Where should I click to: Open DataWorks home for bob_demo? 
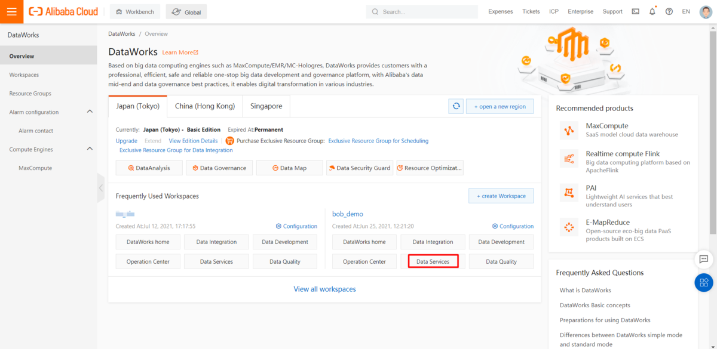pyautogui.click(x=364, y=242)
